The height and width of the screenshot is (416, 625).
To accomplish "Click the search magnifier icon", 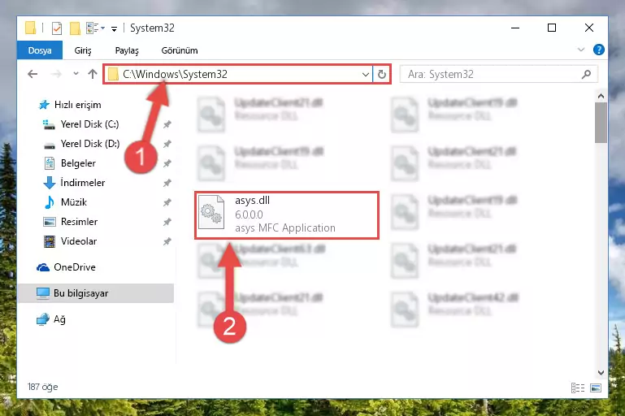I will (586, 74).
